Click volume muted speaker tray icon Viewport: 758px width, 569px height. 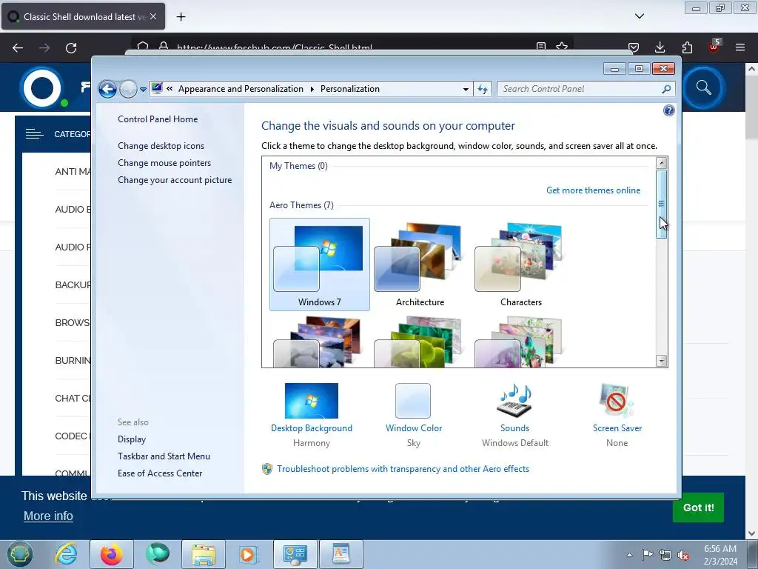683,555
